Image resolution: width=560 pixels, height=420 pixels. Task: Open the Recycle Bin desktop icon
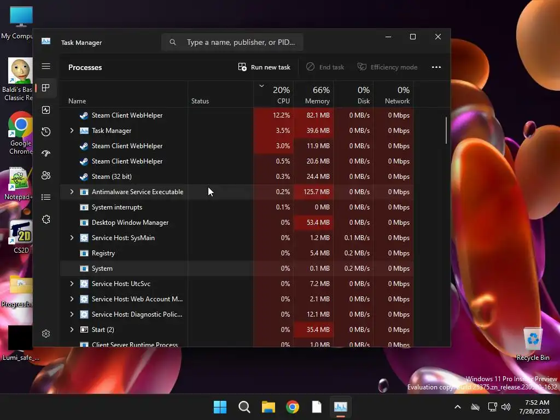533,344
